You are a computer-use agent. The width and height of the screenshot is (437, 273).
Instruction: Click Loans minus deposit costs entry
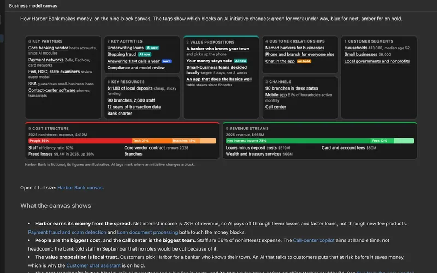coord(258,148)
